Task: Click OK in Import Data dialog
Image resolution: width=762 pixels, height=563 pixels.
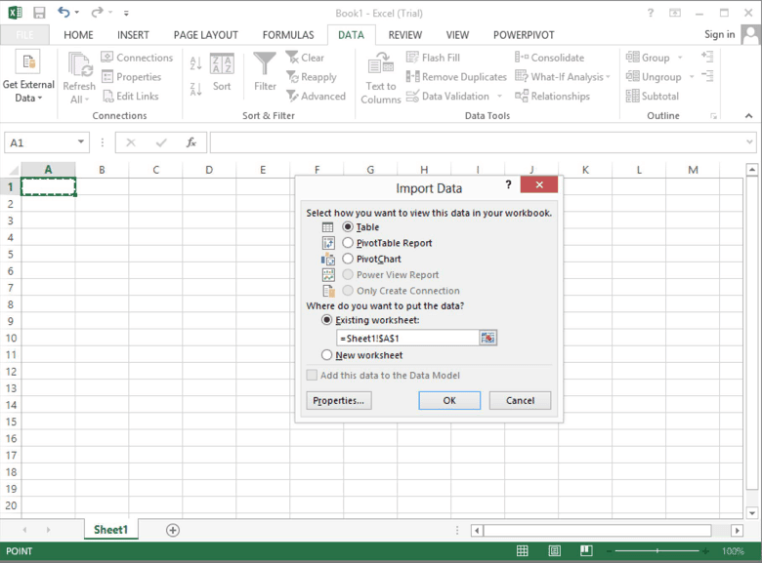Action: (x=449, y=400)
